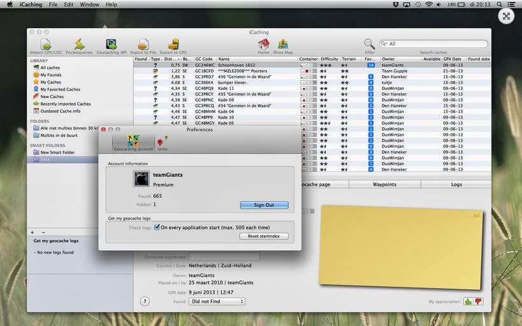This screenshot has width=522, height=326.
Task: Click the AirPlay display icon in menu bar
Action: pyautogui.click(x=407, y=4)
